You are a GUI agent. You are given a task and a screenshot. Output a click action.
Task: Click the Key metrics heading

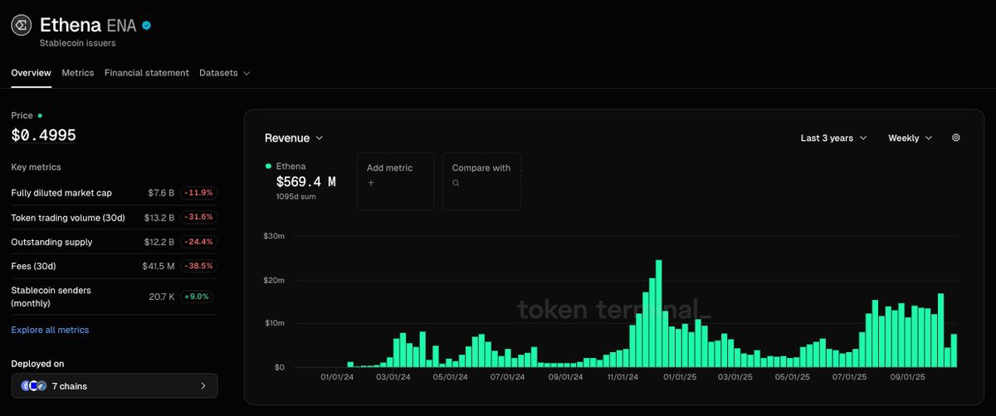click(36, 167)
